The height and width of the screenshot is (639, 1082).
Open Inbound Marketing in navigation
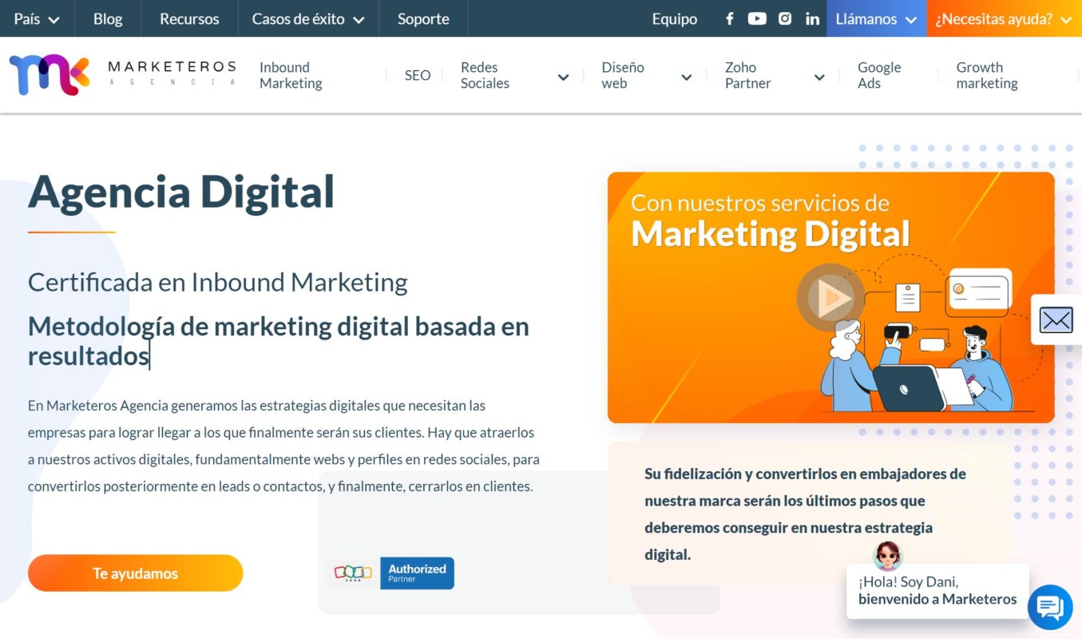291,75
